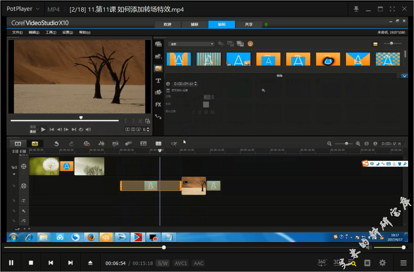Viewport: 414px width, 272px height.
Task: Select 项目 (Project) playback mode
Action: pos(33,127)
